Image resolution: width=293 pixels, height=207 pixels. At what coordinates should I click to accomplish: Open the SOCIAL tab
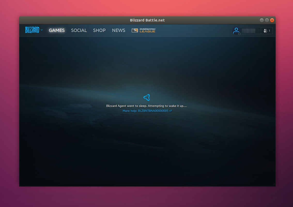[79, 30]
